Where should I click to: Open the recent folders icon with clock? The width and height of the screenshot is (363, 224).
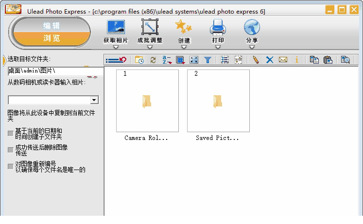point(139,60)
